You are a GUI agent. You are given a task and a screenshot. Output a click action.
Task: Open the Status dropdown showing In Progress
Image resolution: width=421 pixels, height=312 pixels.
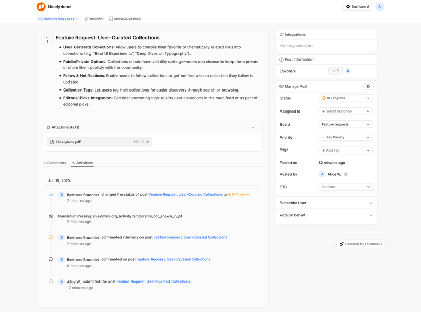[x=346, y=98]
